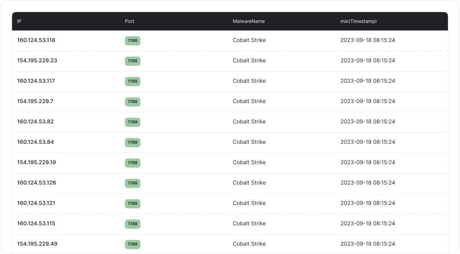Click Cobalt Strike in the 154.195.229.49 row
This screenshot has width=460, height=254.
(x=249, y=244)
